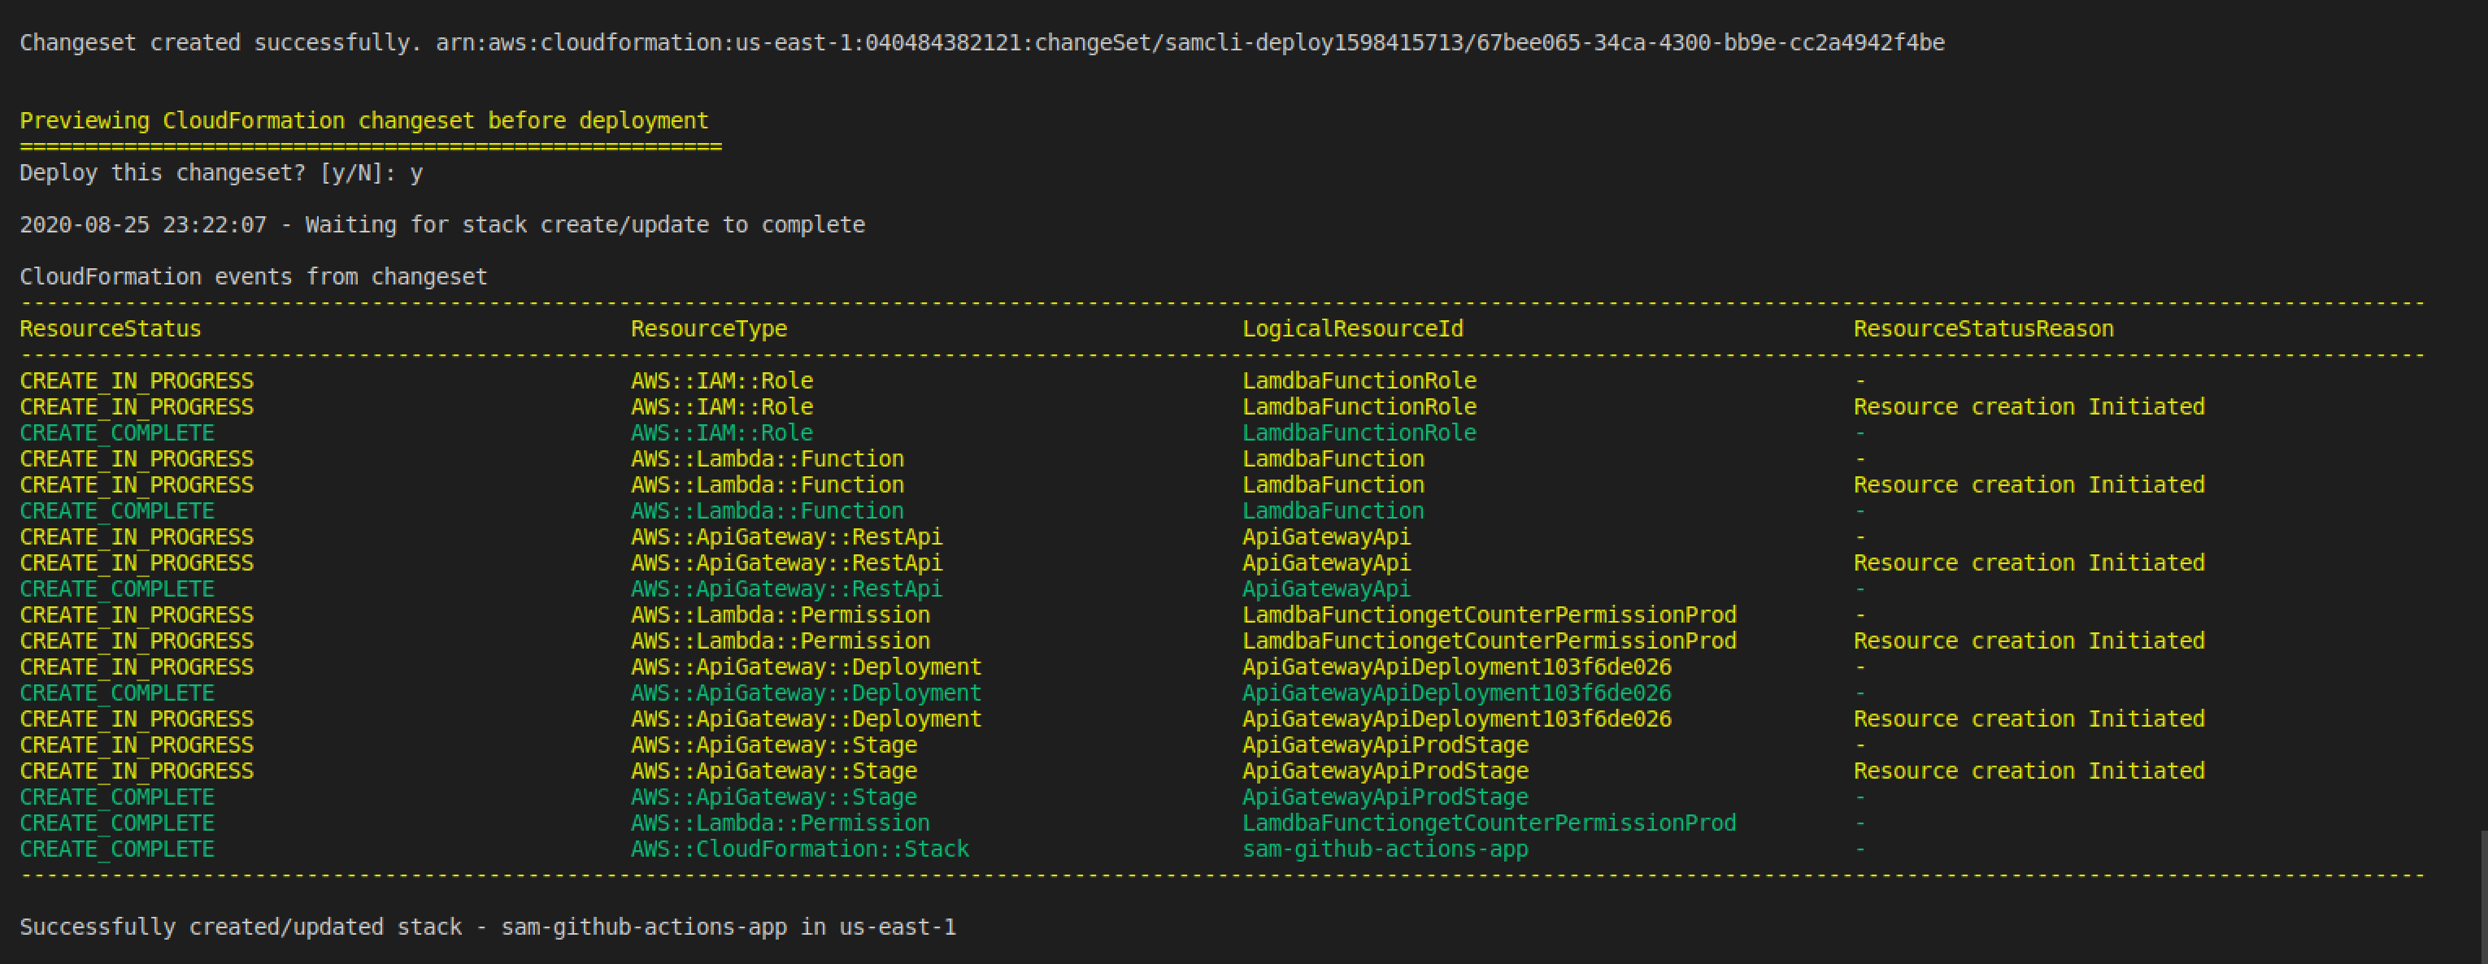This screenshot has width=2488, height=964.
Task: Click sam-github-actions-app in the LogicalResourceId column
Action: (x=1385, y=849)
